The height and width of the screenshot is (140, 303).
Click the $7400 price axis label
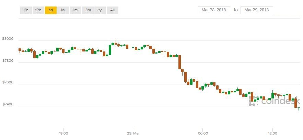tap(8, 104)
